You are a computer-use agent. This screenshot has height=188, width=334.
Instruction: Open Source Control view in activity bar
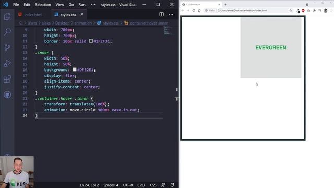pyautogui.click(x=7, y=48)
